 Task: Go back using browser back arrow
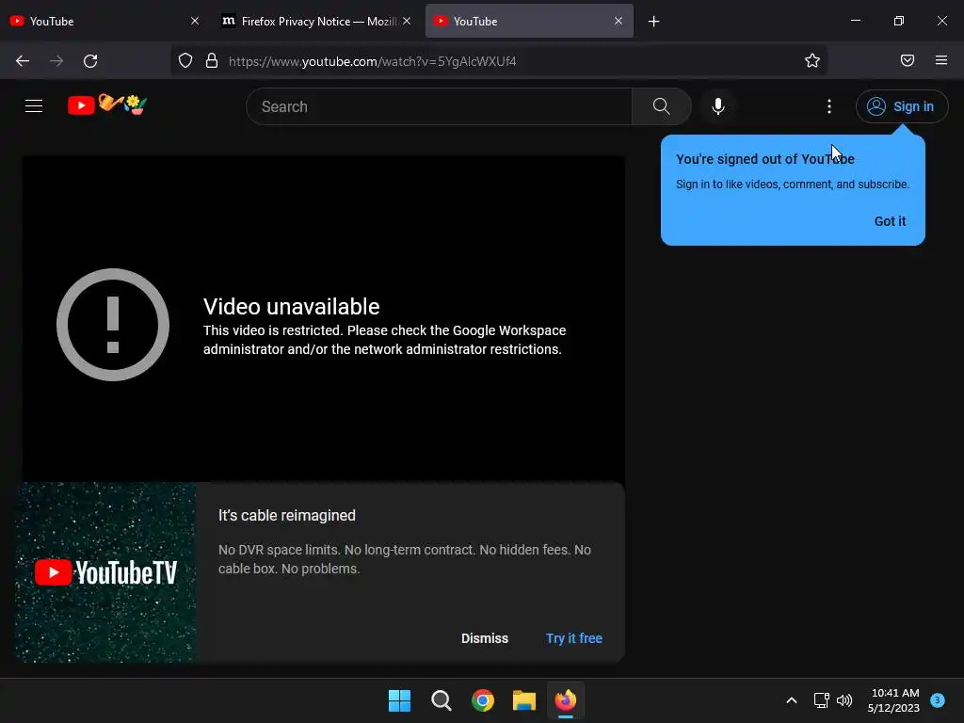coord(23,61)
